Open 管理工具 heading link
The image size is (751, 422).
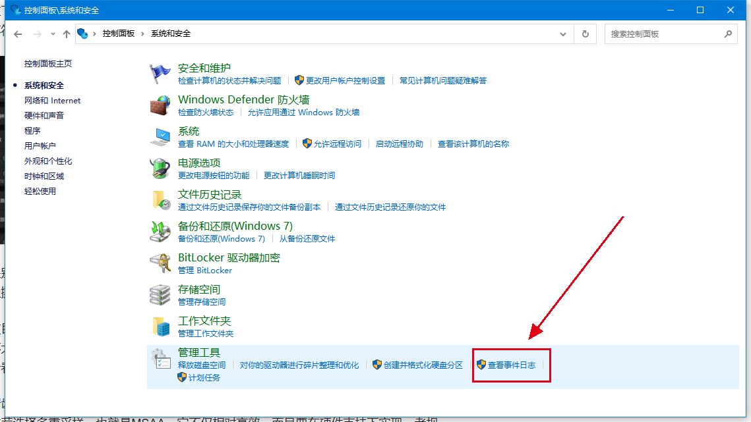pos(198,353)
